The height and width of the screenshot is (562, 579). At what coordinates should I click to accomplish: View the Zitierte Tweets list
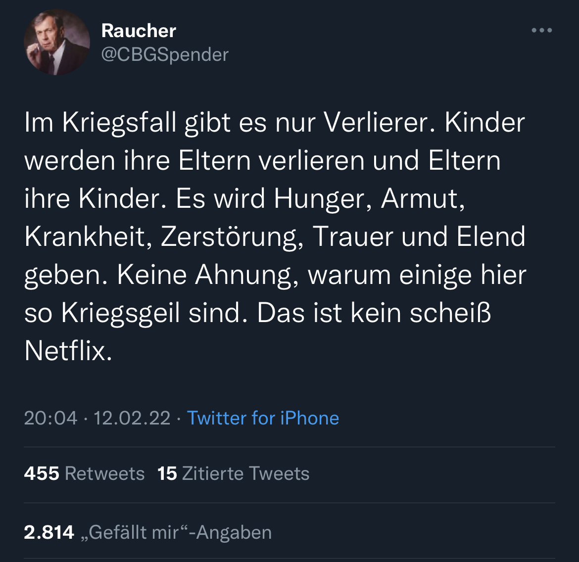245,473
